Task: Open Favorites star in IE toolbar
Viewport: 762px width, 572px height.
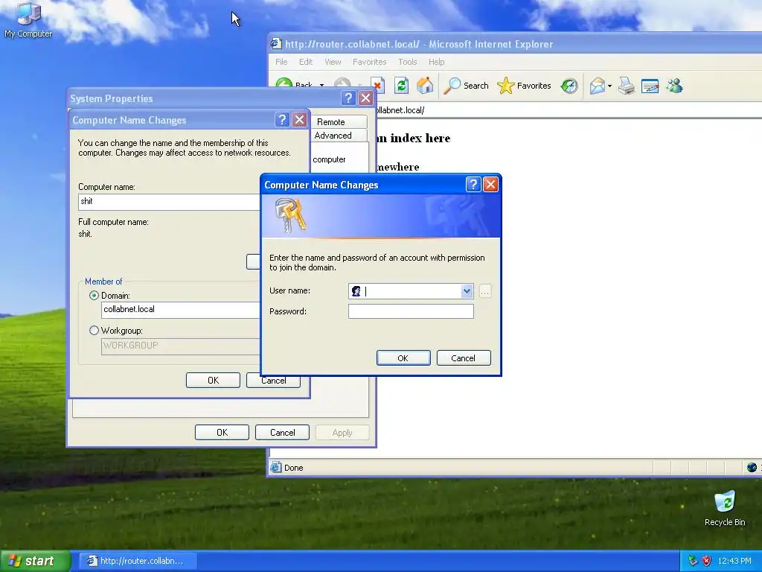Action: (524, 86)
